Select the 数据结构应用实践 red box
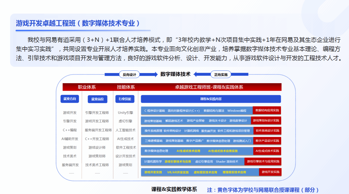This screenshot has width=349, height=194. point(267,110)
